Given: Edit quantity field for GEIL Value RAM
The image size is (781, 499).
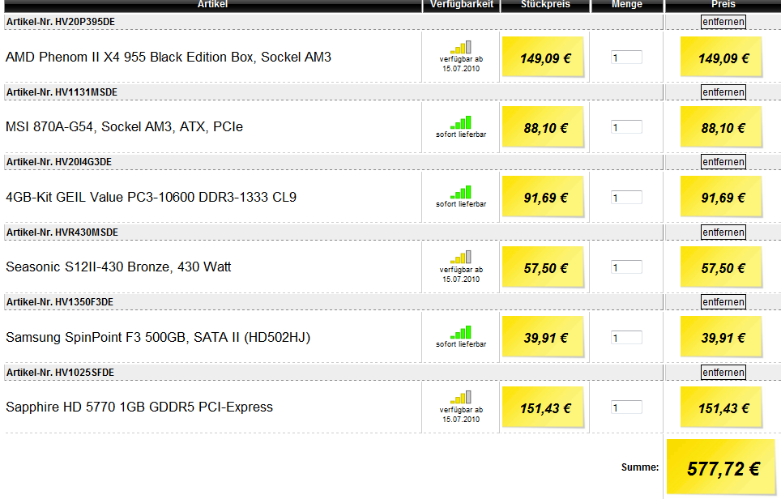Looking at the screenshot, I should point(626,197).
